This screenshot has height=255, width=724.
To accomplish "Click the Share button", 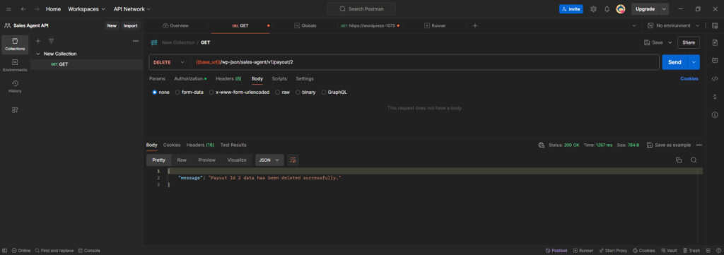I will 689,42.
